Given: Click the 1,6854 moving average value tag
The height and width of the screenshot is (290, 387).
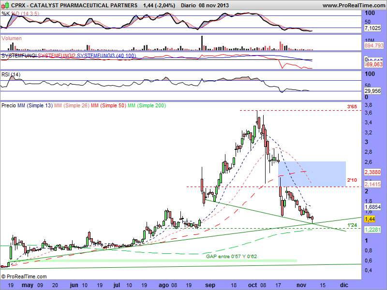Looking at the screenshot, I should pos(372,207).
